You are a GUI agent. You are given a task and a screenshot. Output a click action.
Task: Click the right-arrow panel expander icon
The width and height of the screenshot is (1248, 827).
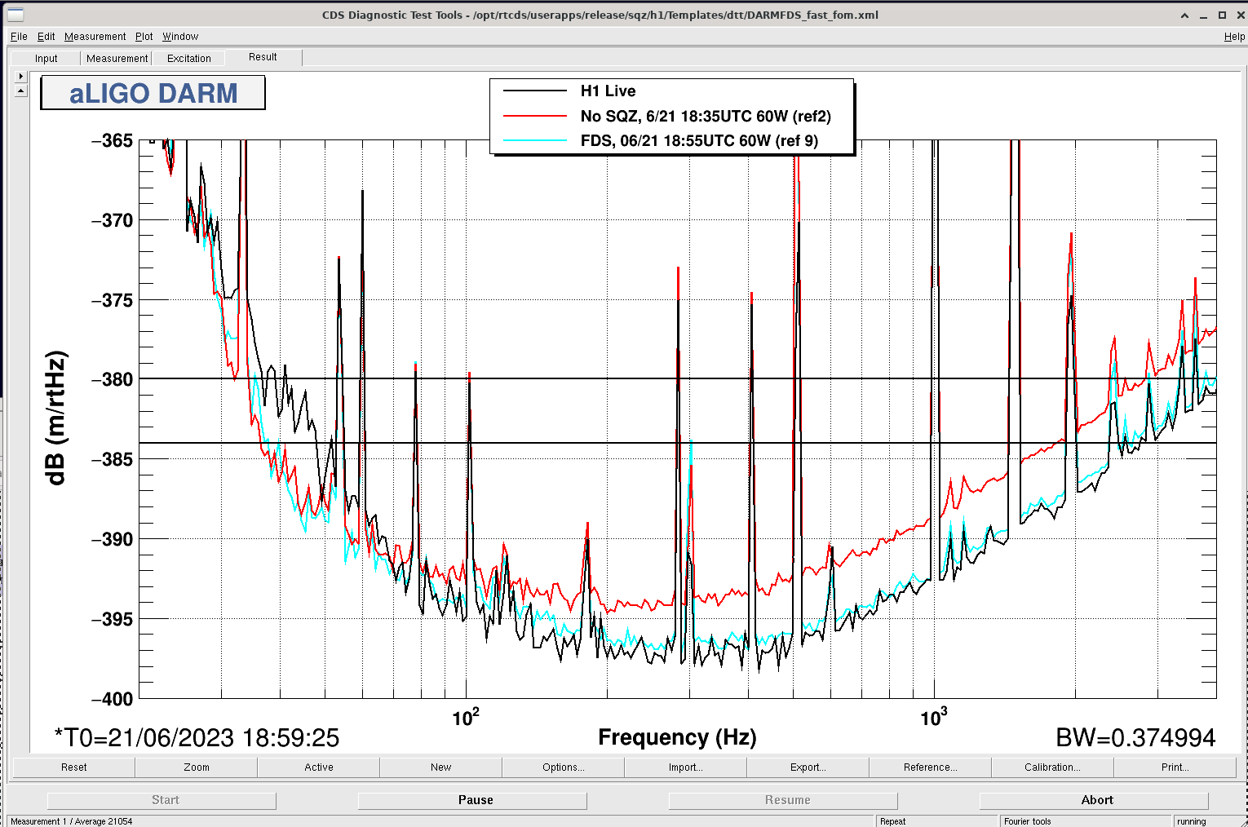point(21,76)
